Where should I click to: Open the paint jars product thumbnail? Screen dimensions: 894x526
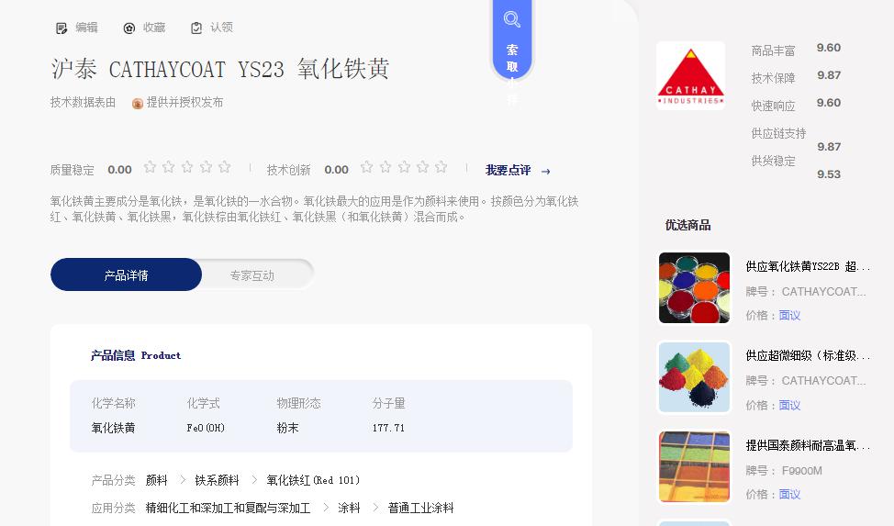coord(694,288)
